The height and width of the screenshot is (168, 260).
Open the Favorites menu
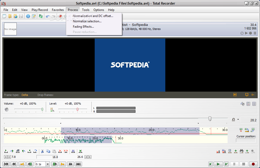(x=58, y=10)
